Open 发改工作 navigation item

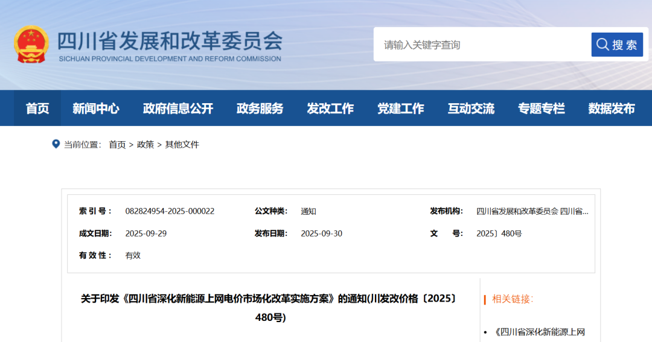[x=330, y=109]
